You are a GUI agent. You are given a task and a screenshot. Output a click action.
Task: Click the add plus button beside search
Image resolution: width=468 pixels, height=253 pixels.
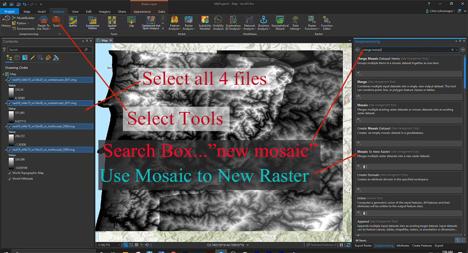pos(463,50)
